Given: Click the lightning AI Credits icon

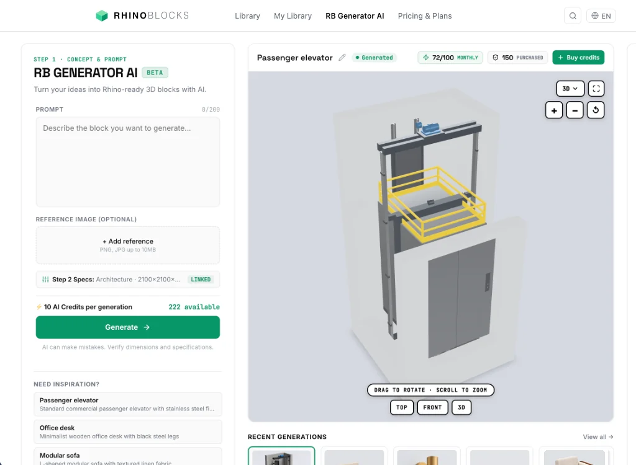Looking at the screenshot, I should (x=39, y=307).
